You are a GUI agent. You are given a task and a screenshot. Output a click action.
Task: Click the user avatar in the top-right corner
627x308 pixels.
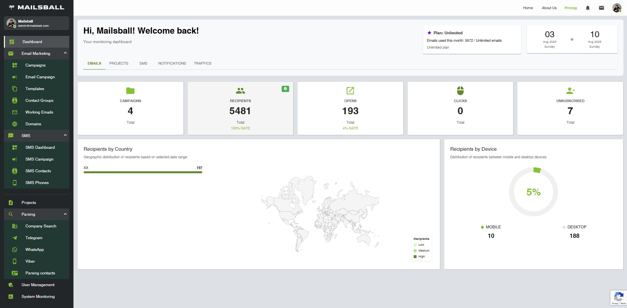[x=617, y=8]
